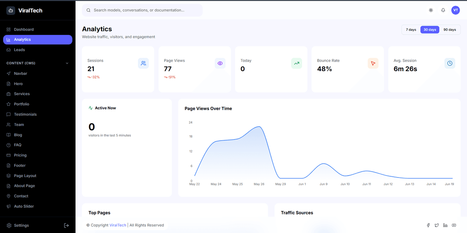Viewport: 467px width, 233px height.
Task: Click the Portfolio star icon
Action: coord(9,104)
